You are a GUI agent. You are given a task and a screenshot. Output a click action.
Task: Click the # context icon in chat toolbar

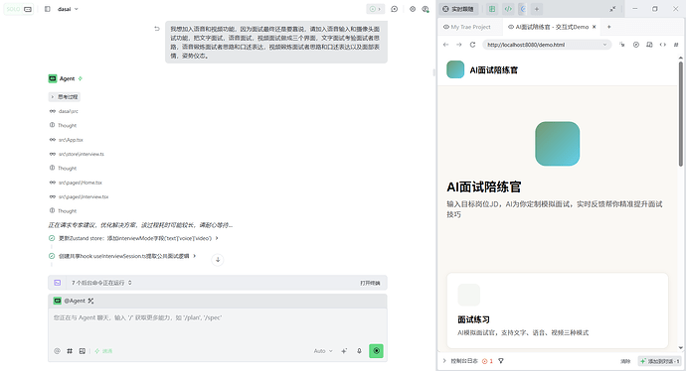click(x=70, y=351)
